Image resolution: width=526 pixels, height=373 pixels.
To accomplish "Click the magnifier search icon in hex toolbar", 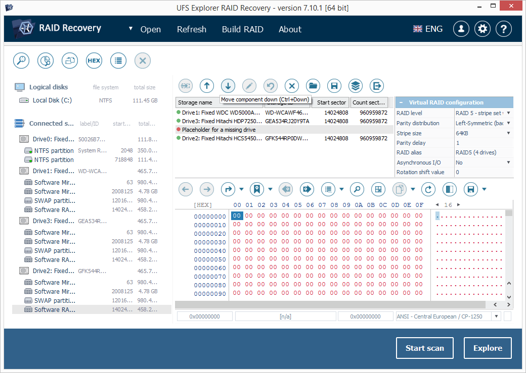I will tap(357, 189).
